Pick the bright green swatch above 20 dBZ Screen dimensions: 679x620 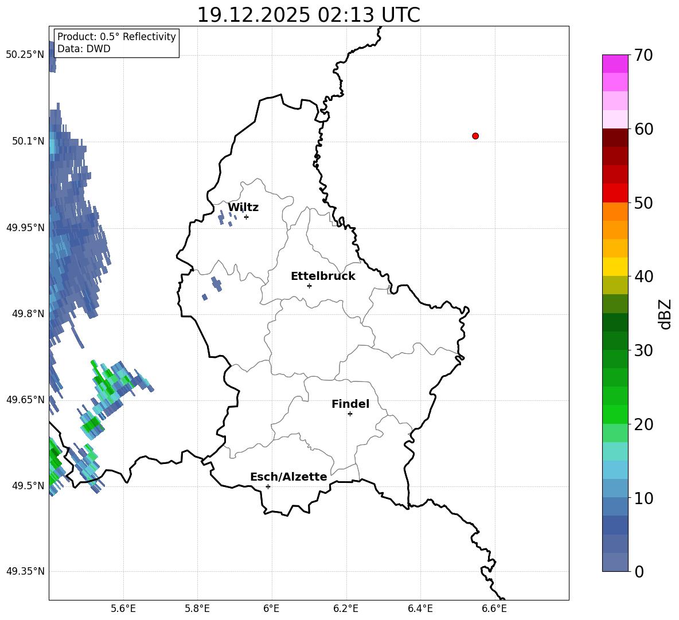point(615,414)
